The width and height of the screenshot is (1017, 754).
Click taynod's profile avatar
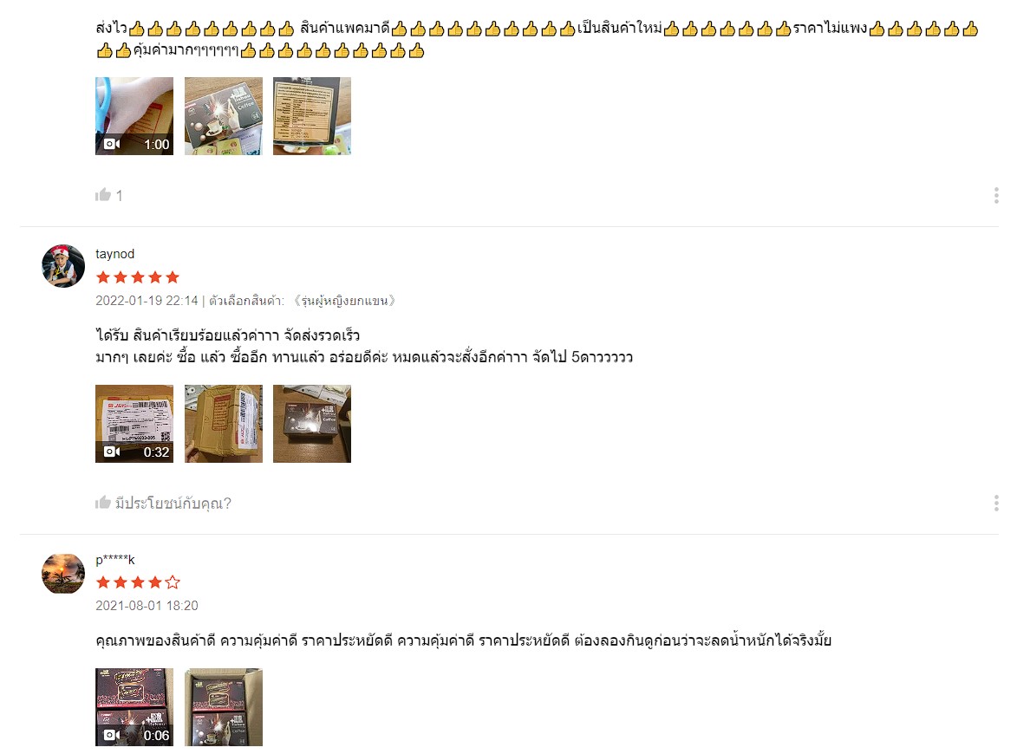[63, 266]
